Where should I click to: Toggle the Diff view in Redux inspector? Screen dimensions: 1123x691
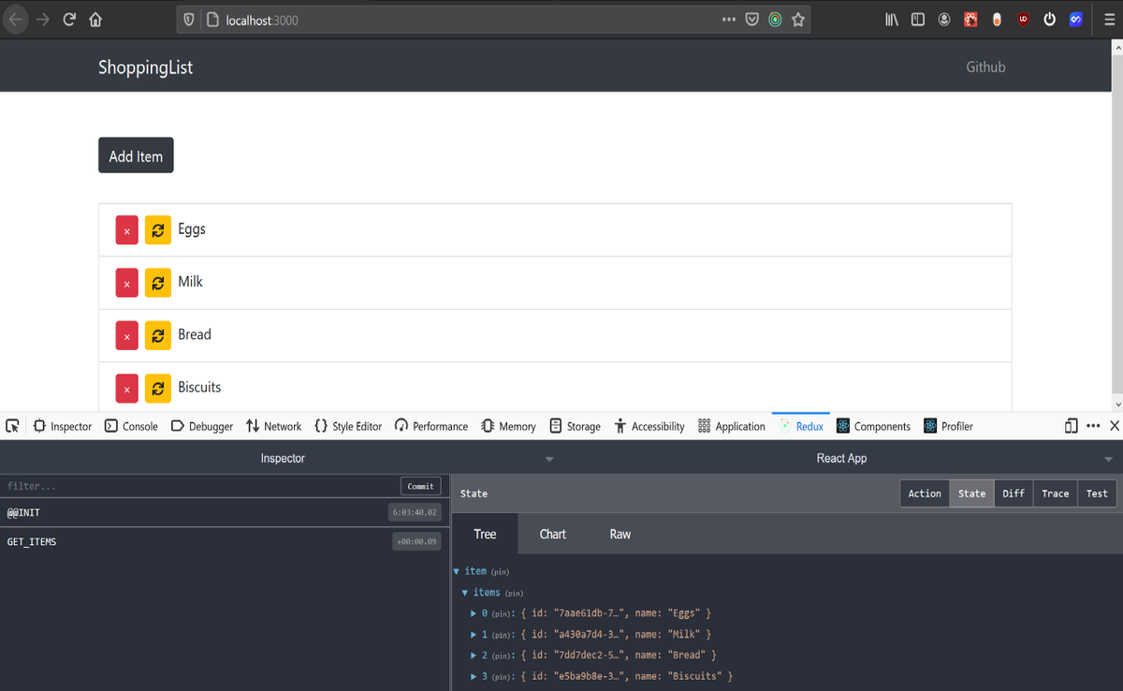1014,493
